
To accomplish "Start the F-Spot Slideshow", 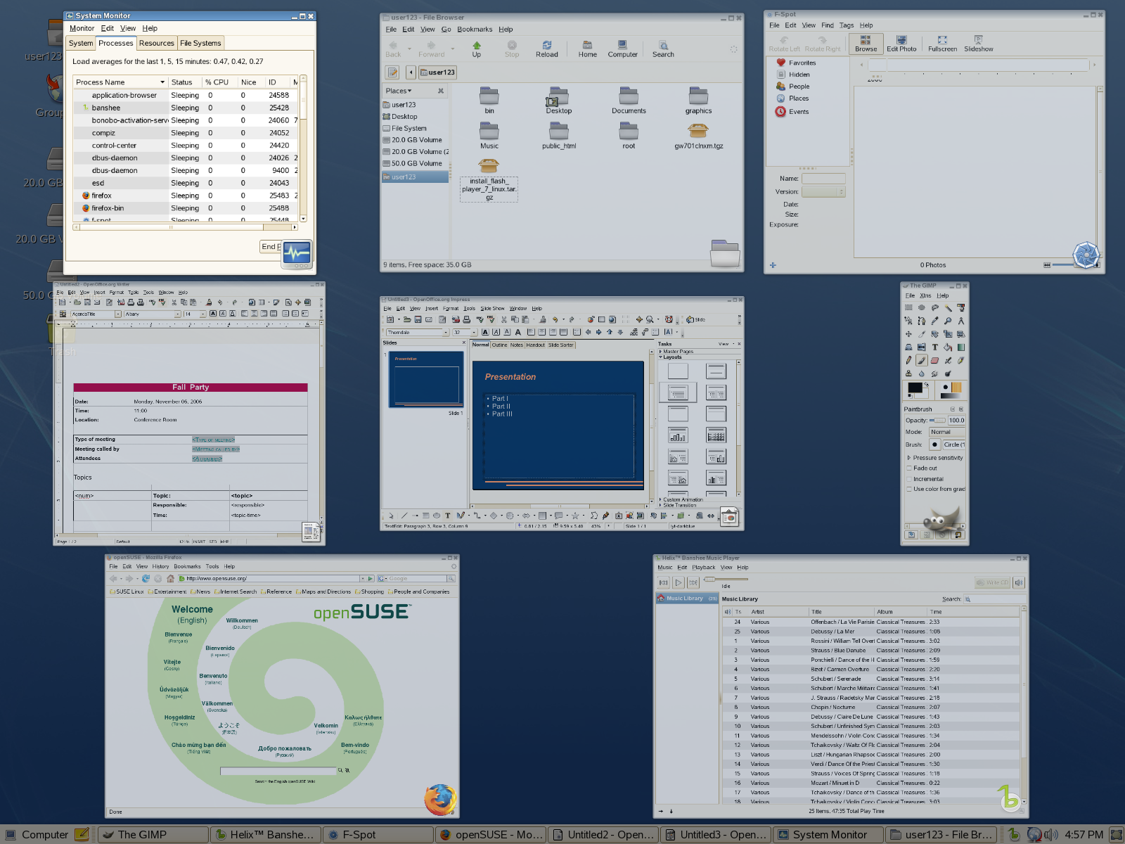I will tap(978, 44).
